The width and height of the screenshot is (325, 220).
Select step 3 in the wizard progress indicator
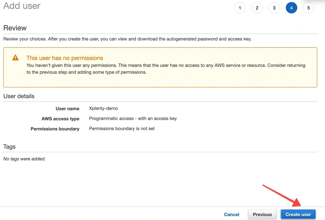(x=274, y=8)
